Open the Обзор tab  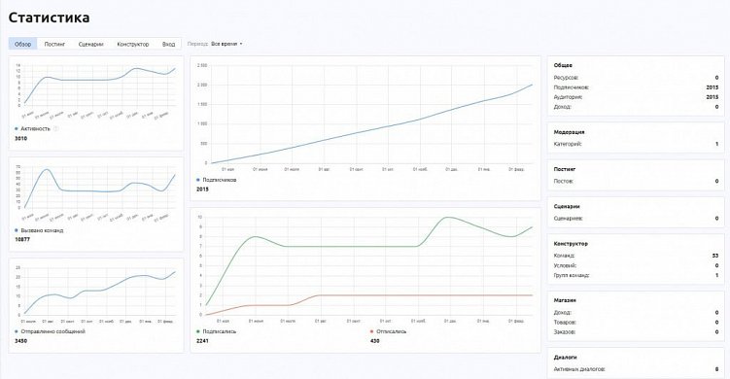pos(22,44)
